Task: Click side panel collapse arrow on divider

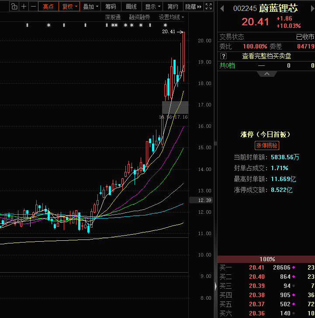Action: point(215,286)
